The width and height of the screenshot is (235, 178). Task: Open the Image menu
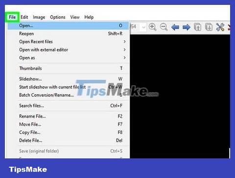pos(39,17)
